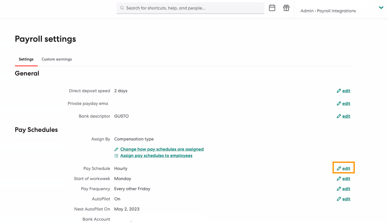Click the search magnifier icon
This screenshot has height=222, width=388.
pyautogui.click(x=122, y=8)
